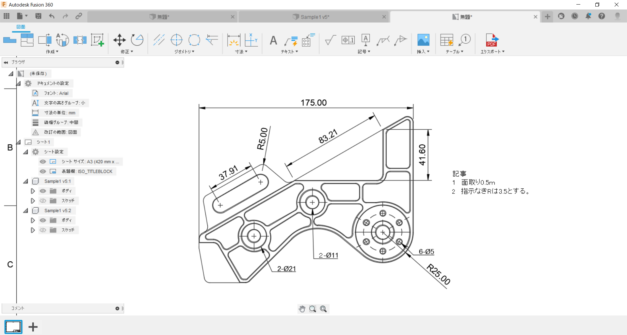Open a new design tab with plus
Viewport: 627px width, 335px height.
point(548,16)
